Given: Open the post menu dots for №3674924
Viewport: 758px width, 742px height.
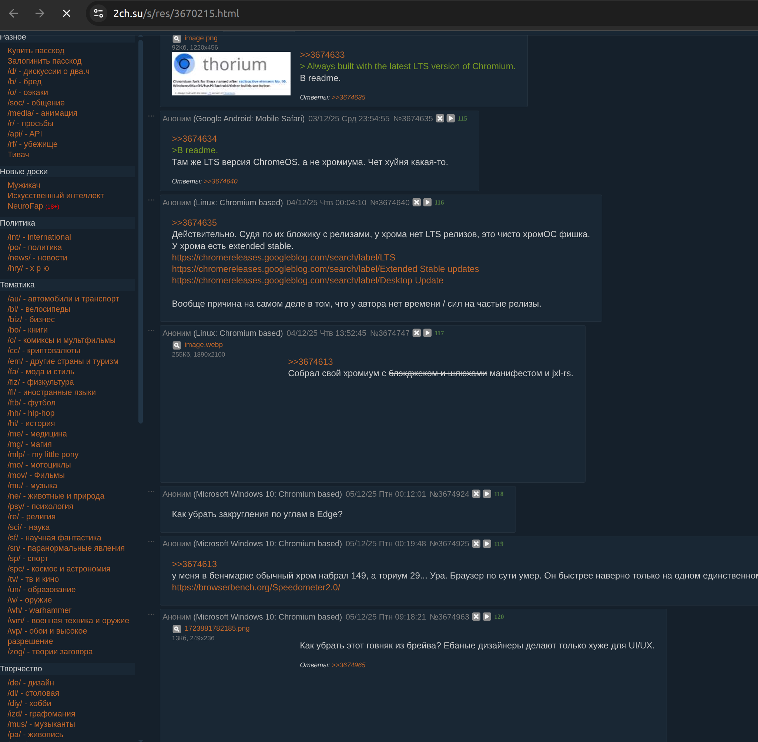Looking at the screenshot, I should (x=151, y=492).
